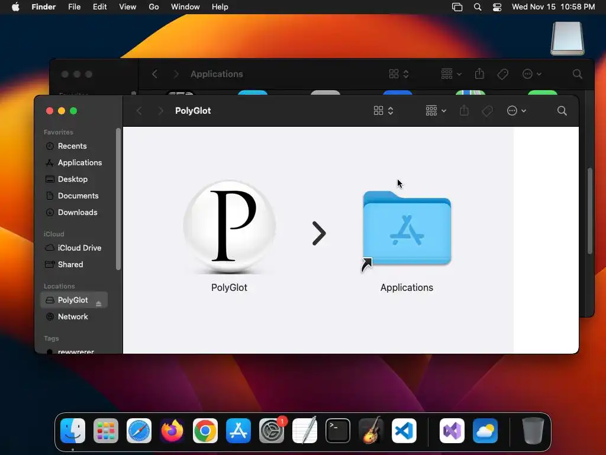The width and height of the screenshot is (606, 455).
Task: Click the sidebar scrollbar
Action: click(118, 199)
